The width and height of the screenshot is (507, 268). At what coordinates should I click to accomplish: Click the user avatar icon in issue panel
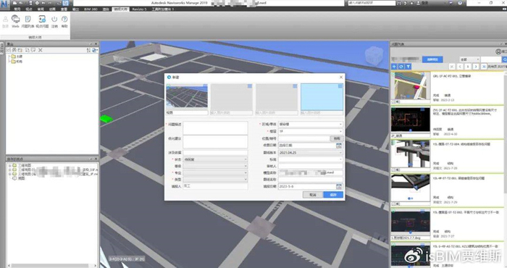tap(498, 51)
